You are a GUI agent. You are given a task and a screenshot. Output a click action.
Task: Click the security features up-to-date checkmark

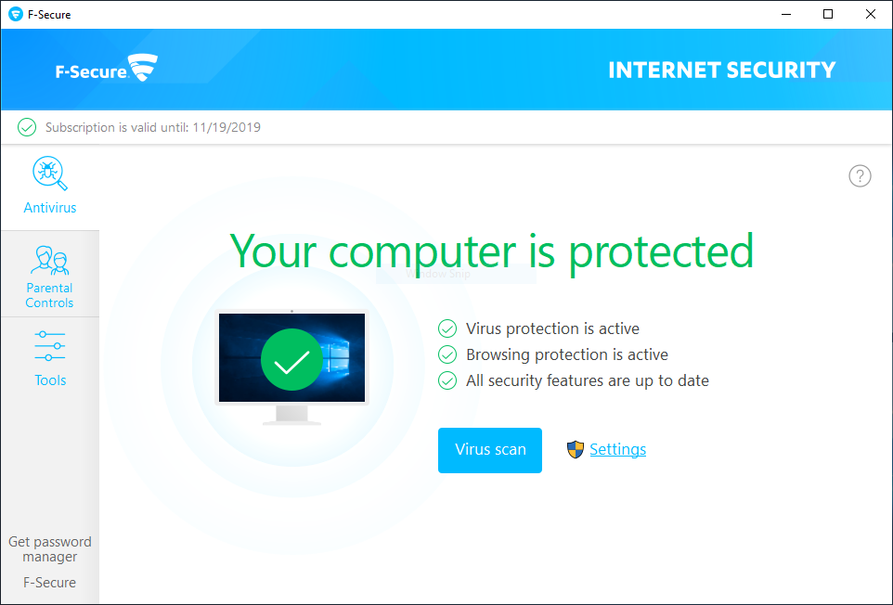[x=447, y=380]
